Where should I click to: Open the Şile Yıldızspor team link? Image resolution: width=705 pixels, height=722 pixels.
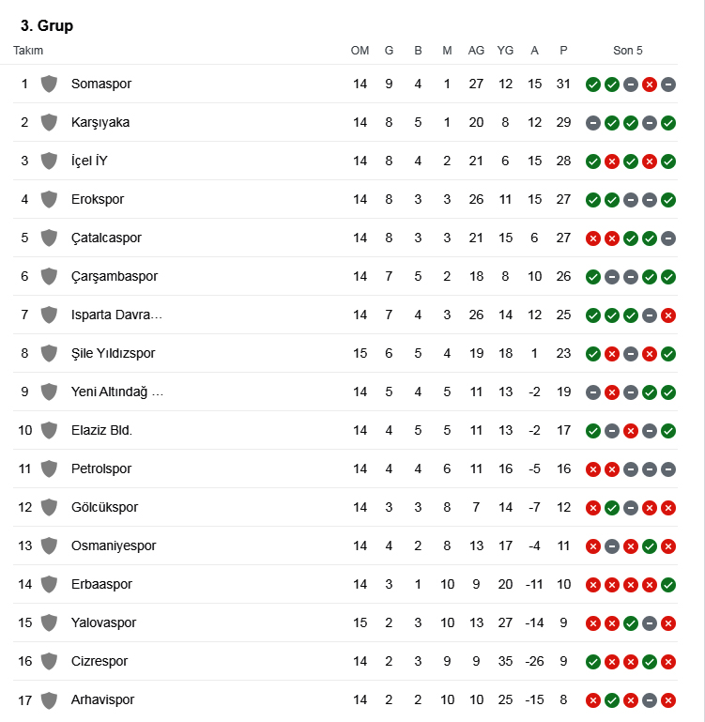tap(113, 353)
